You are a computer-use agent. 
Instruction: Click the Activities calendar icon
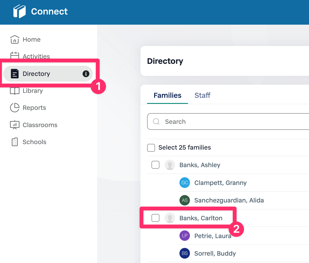(15, 56)
